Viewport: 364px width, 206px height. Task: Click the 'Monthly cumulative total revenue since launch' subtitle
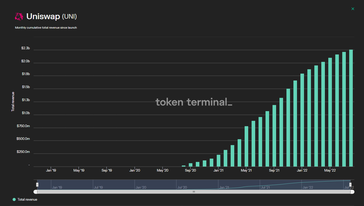pyautogui.click(x=46, y=28)
